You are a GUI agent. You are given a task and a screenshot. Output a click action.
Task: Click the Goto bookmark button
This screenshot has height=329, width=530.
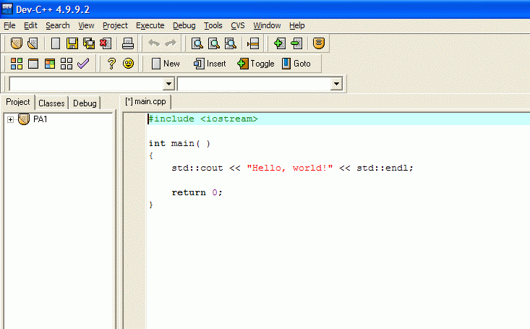(296, 63)
